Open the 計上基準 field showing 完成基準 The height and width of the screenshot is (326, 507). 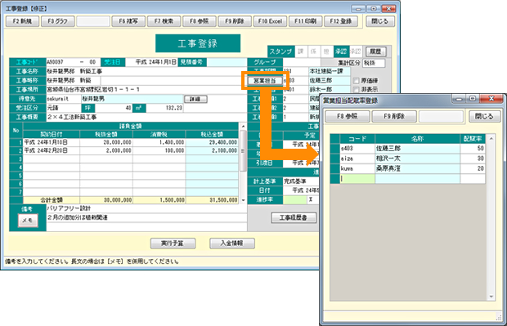[302, 181]
